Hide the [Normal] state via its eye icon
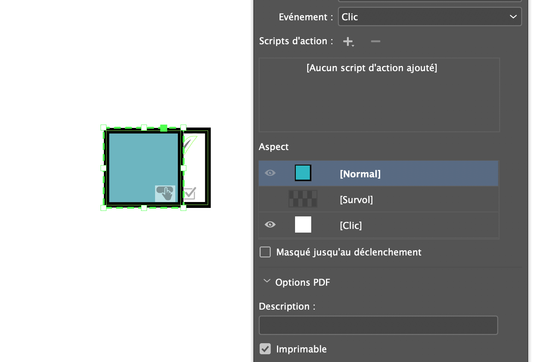Viewport: 551px width, 362px height. tap(270, 173)
